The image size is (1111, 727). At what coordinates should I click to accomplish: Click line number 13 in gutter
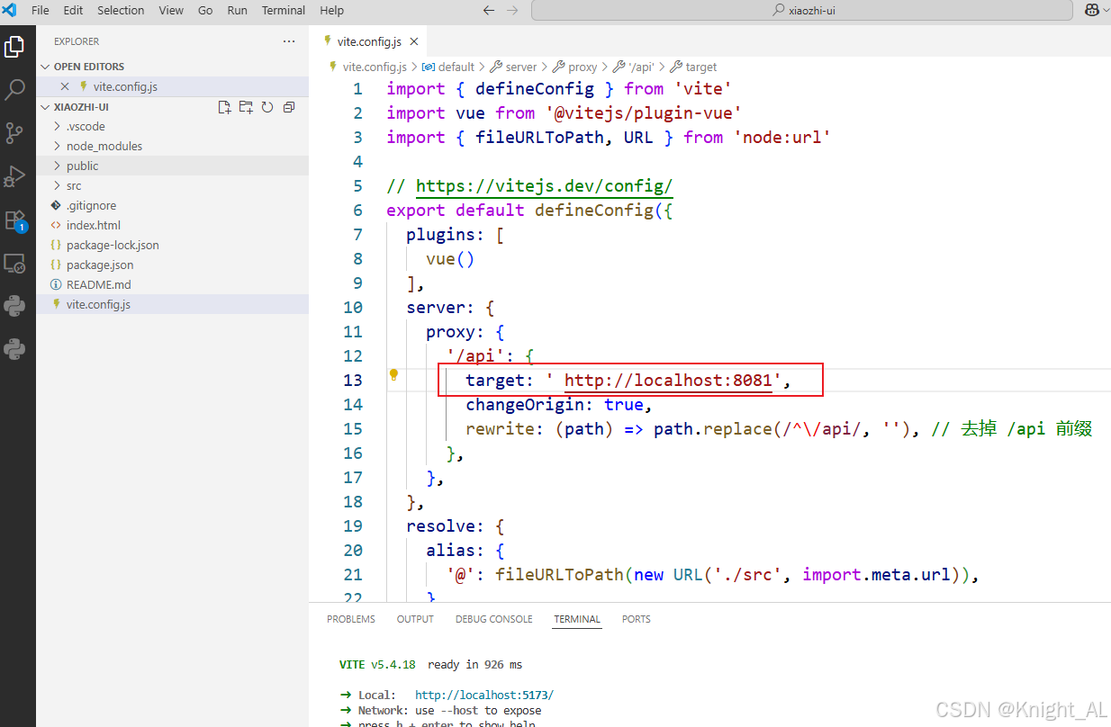point(353,381)
